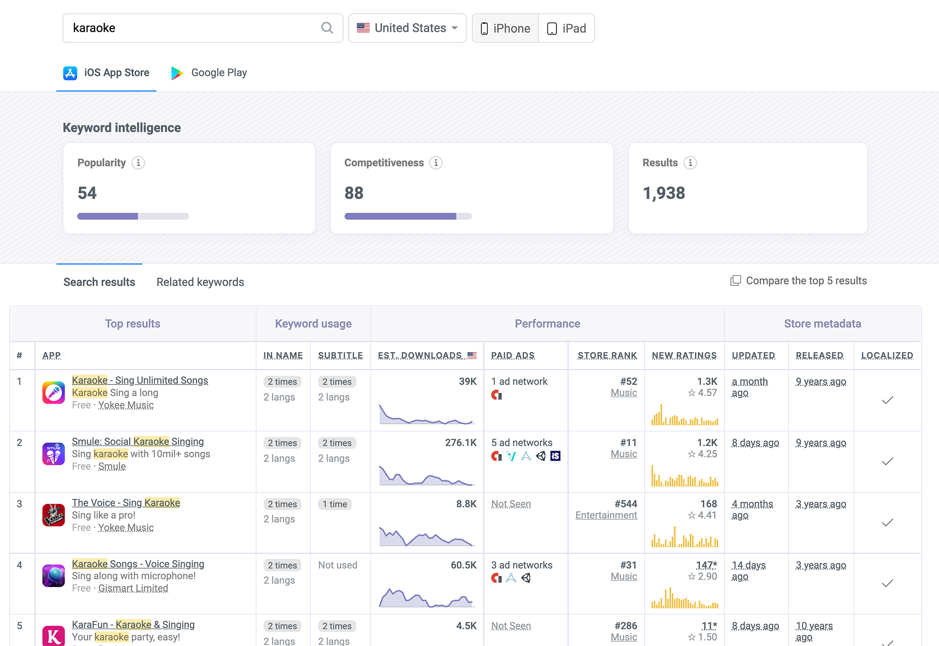Click the Google Play logo icon
The image size is (939, 646).
[177, 73]
